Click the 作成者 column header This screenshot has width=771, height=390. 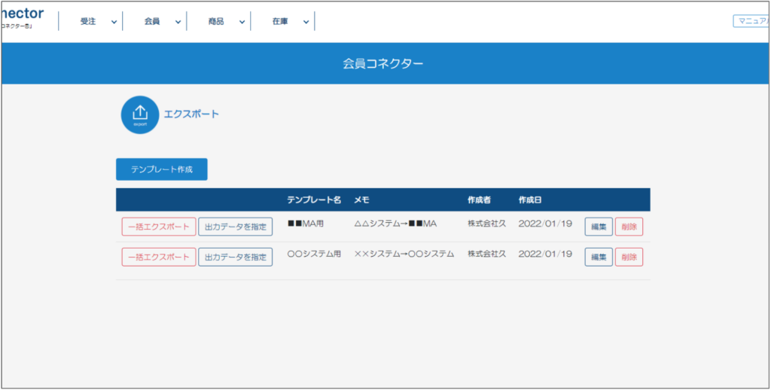pyautogui.click(x=479, y=200)
